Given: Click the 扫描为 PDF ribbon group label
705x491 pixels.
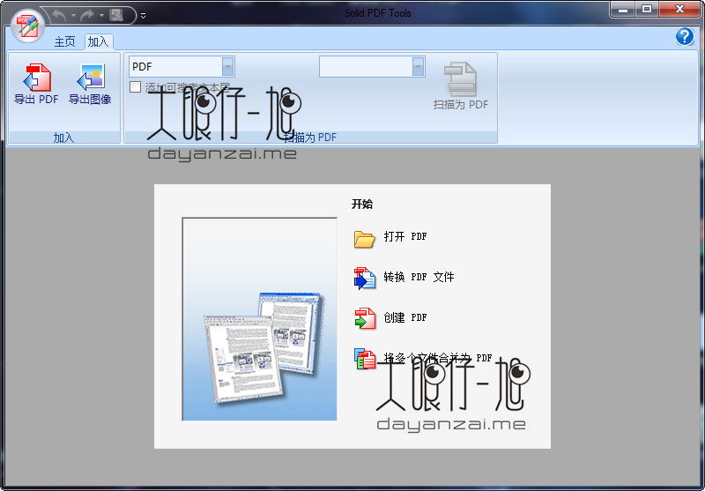Looking at the screenshot, I should (310, 138).
